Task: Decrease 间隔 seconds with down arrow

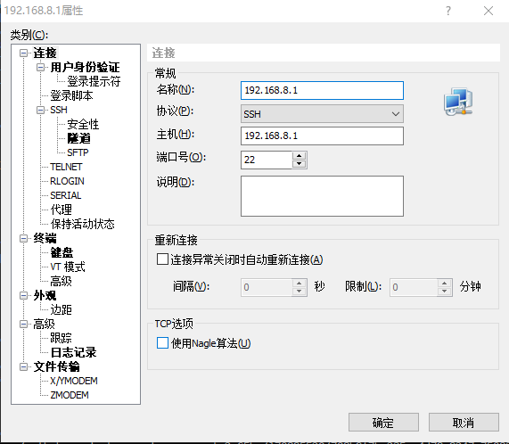Action: coord(299,292)
